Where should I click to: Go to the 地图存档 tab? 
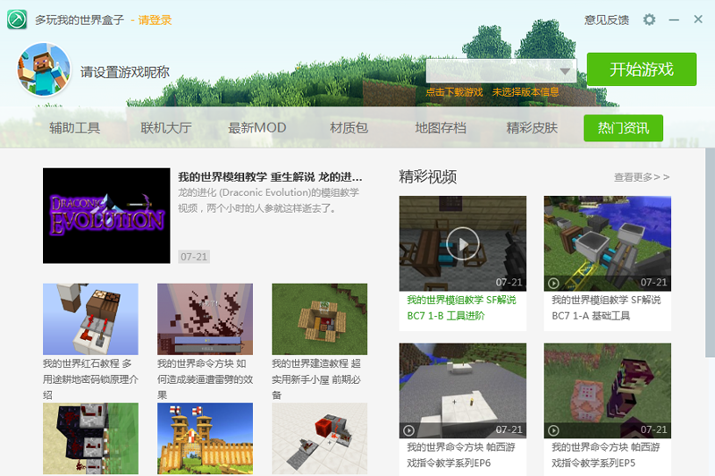(441, 128)
